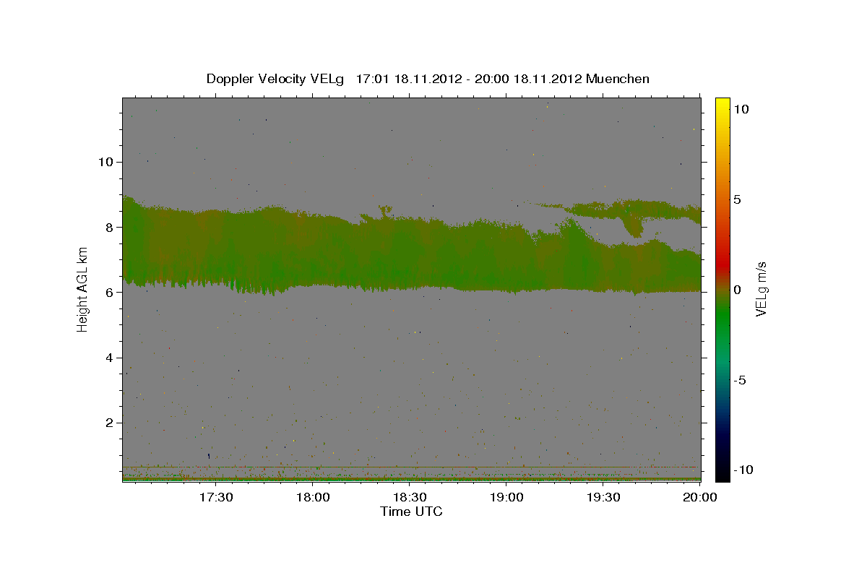Click the 18:30 time tick label
This screenshot has width=867, height=578.
410,497
